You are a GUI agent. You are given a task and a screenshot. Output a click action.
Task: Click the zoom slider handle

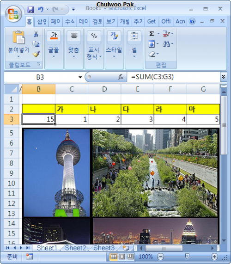(x=187, y=257)
